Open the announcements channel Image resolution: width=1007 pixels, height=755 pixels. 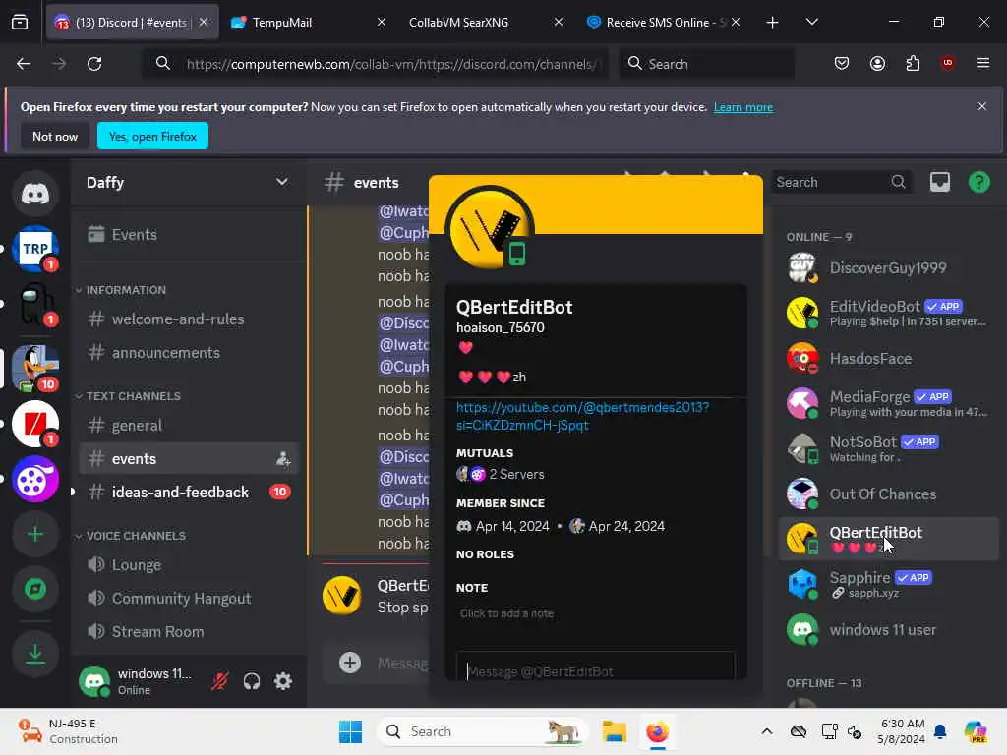(188, 353)
